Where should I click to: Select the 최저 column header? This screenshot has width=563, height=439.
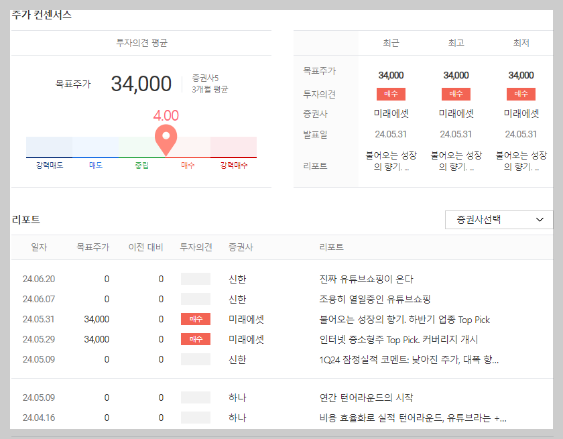521,43
